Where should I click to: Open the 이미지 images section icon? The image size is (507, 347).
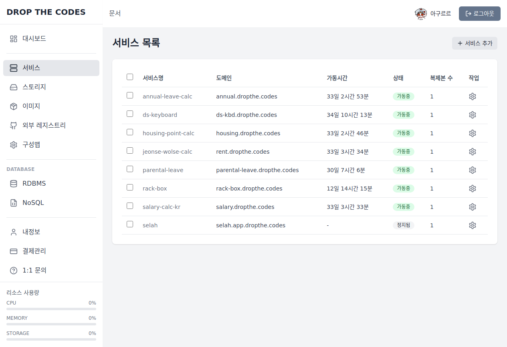click(13, 106)
